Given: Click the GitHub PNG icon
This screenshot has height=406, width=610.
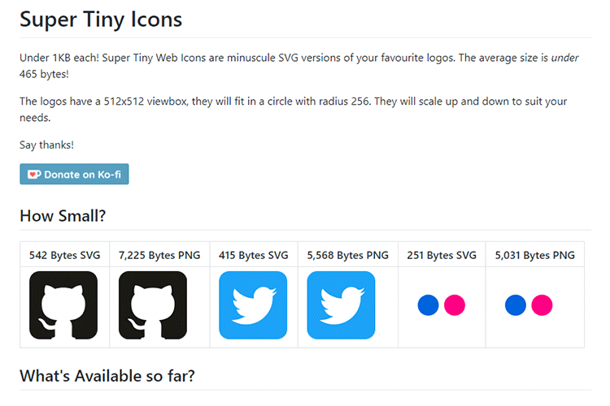Looking at the screenshot, I should (x=153, y=305).
